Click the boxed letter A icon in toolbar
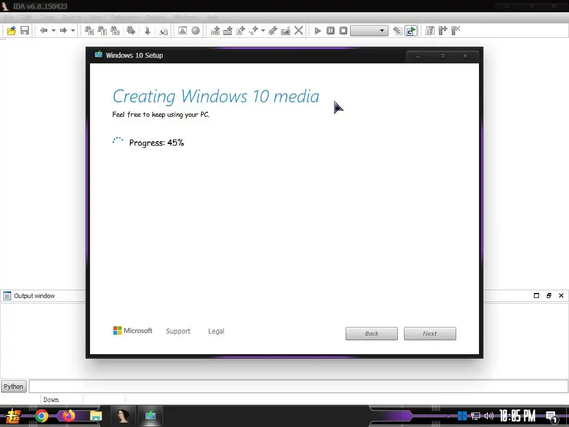 pyautogui.click(x=182, y=31)
